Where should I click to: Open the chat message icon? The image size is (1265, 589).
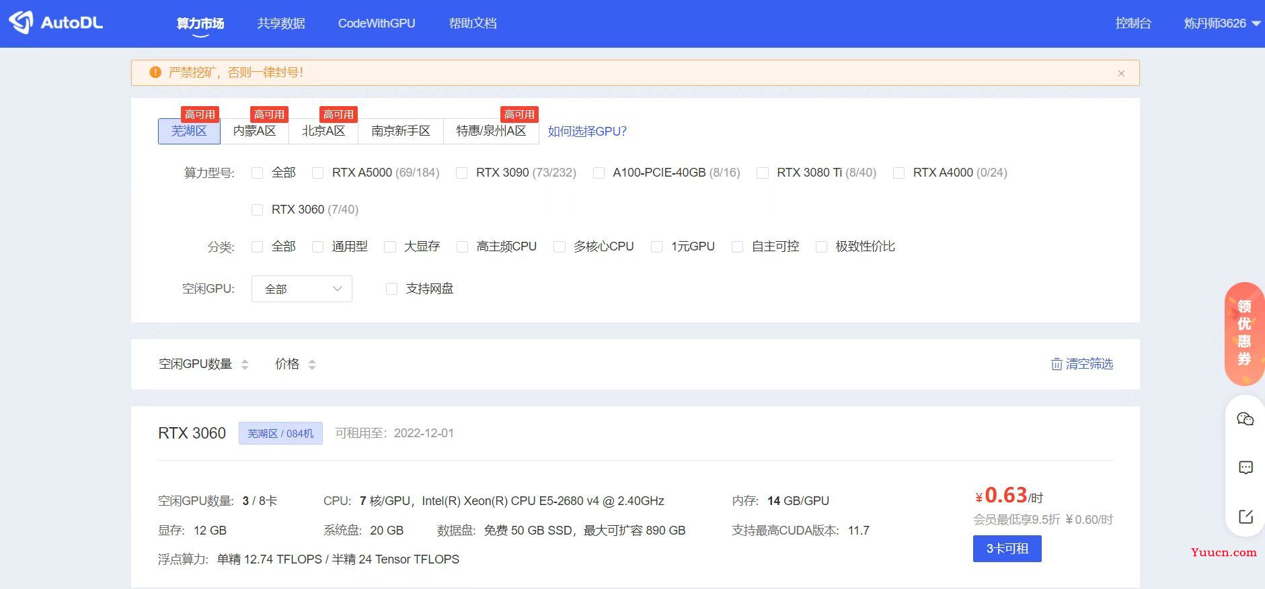(1245, 467)
